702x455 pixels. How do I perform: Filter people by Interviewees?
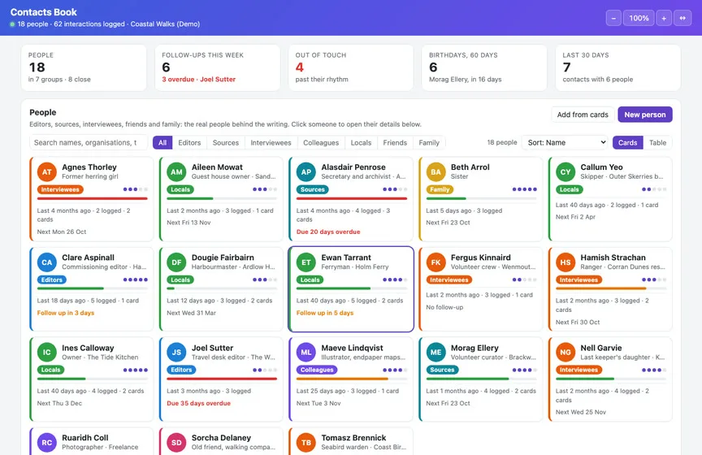(x=271, y=142)
